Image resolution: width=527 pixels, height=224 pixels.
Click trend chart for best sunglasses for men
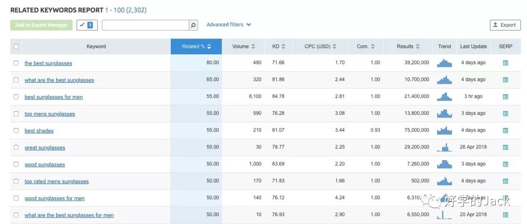pyautogui.click(x=444, y=96)
